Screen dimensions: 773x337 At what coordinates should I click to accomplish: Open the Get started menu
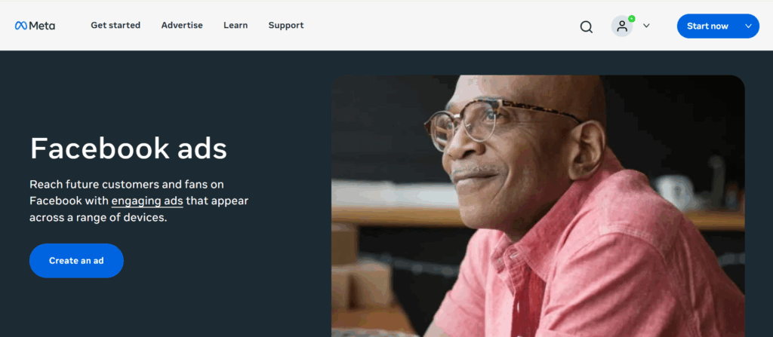pos(115,25)
